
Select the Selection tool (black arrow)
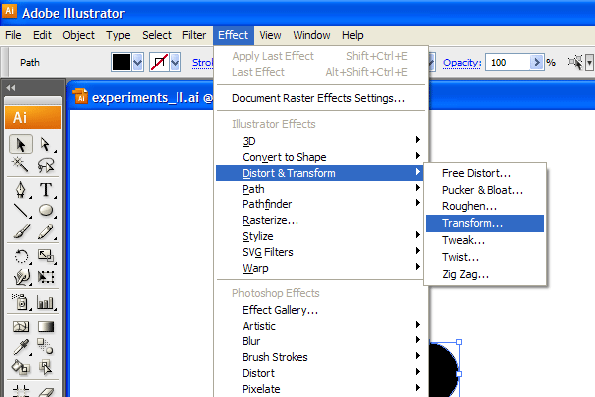tap(21, 144)
